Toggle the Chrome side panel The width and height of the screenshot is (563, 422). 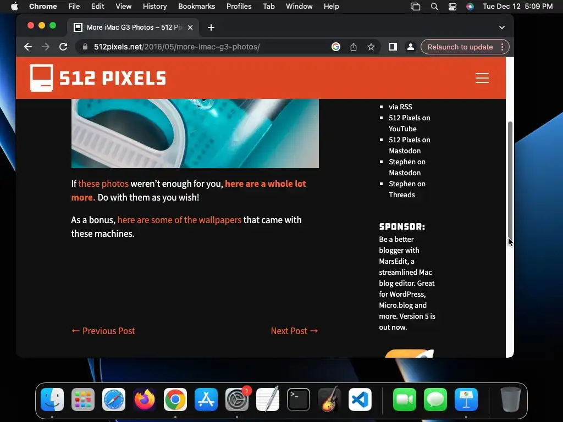pos(393,47)
